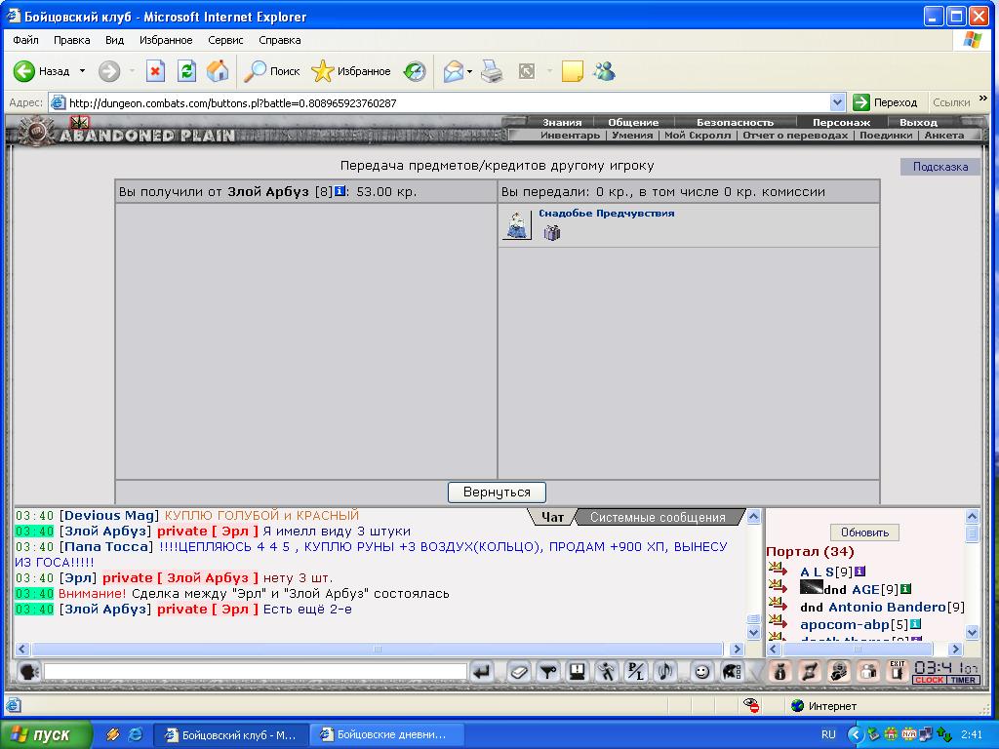This screenshot has height=749, width=999.
Task: Open the address bar dropdown arrow
Action: (x=837, y=102)
